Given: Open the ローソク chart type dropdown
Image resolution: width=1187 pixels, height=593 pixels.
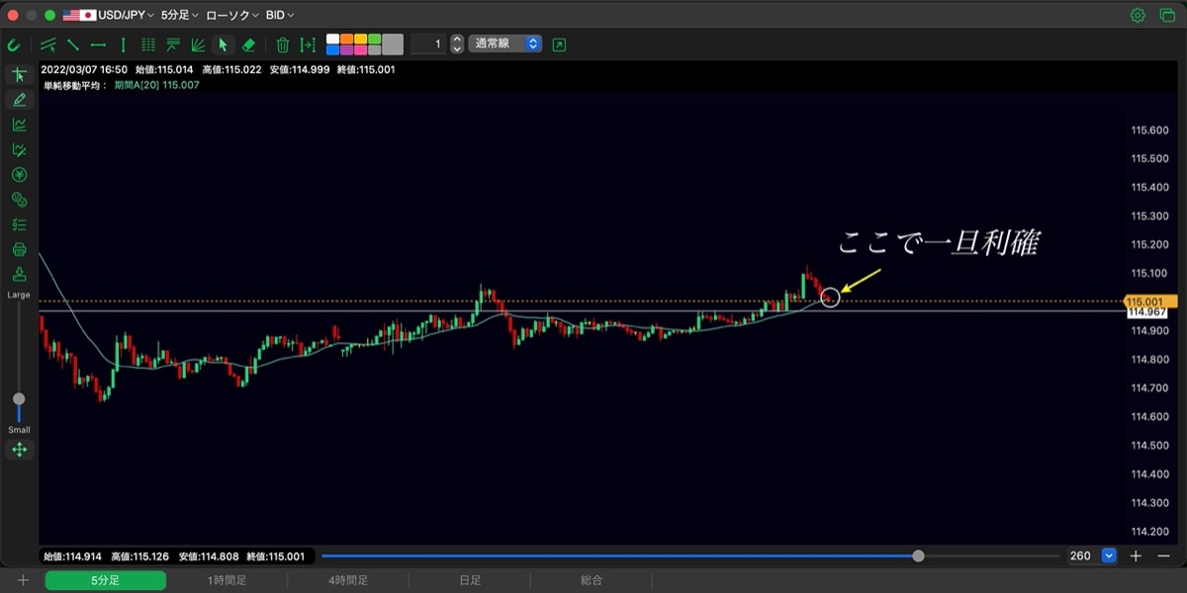Looking at the screenshot, I should pyautogui.click(x=232, y=16).
